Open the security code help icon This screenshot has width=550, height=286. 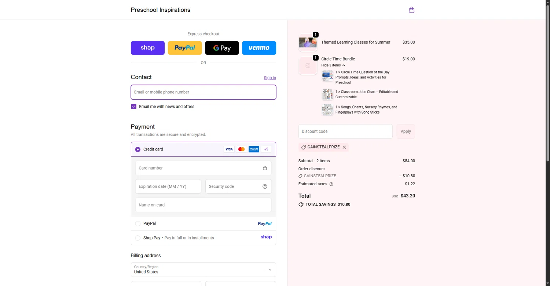coord(265,187)
